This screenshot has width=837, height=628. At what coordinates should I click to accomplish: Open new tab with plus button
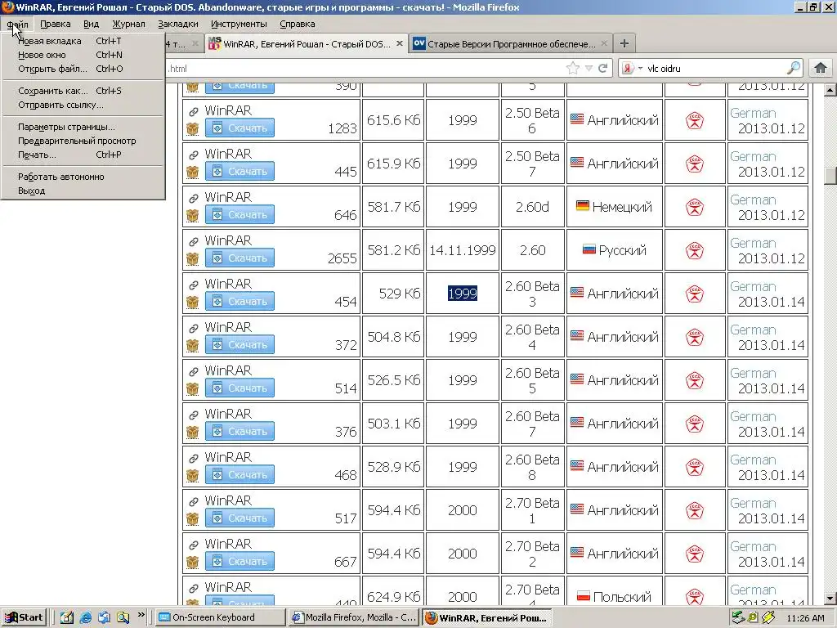624,43
